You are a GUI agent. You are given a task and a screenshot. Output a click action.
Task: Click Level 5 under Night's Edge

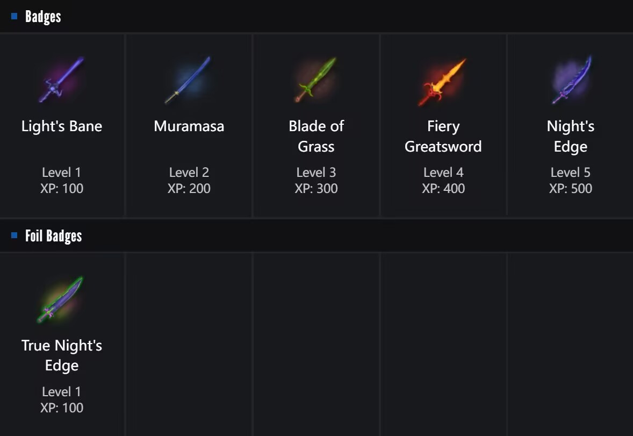(x=571, y=173)
